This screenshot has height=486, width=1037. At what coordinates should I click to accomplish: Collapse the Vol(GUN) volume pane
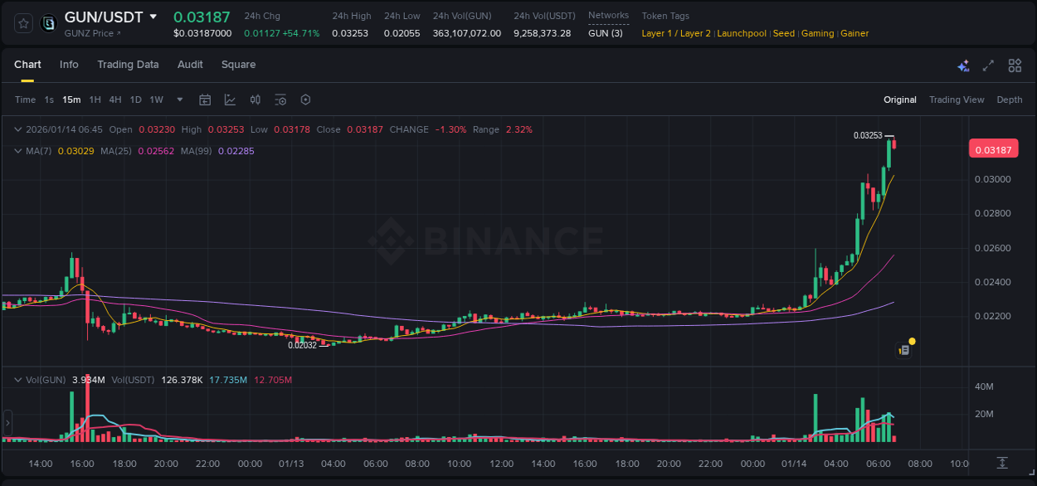(17, 379)
